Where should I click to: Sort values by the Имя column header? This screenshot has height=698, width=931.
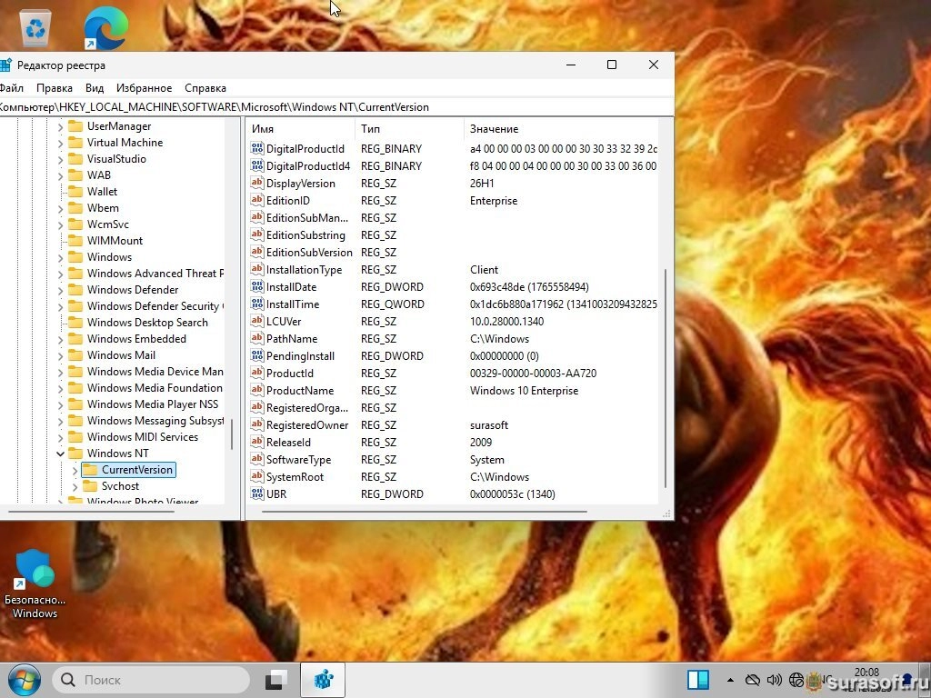point(300,129)
